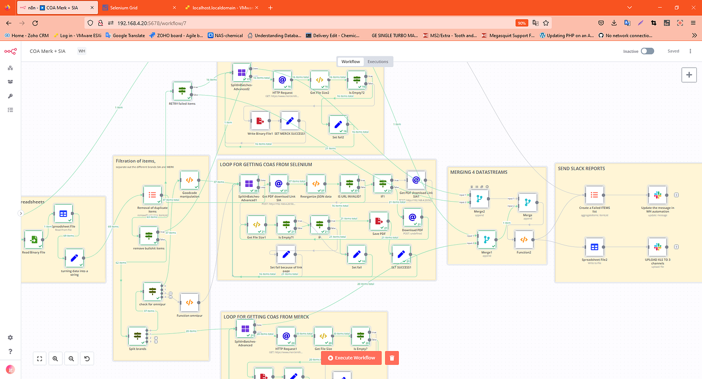Open the HTTP Request node
Image resolution: width=702 pixels, height=379 pixels.
(282, 80)
